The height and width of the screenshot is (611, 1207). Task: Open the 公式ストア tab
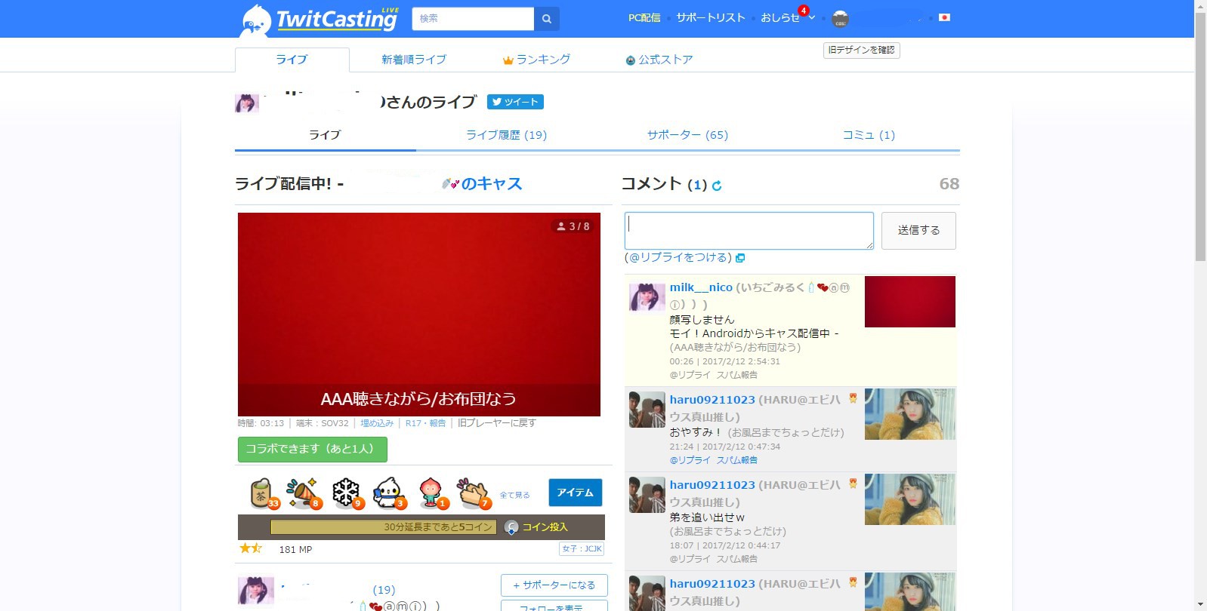[659, 60]
